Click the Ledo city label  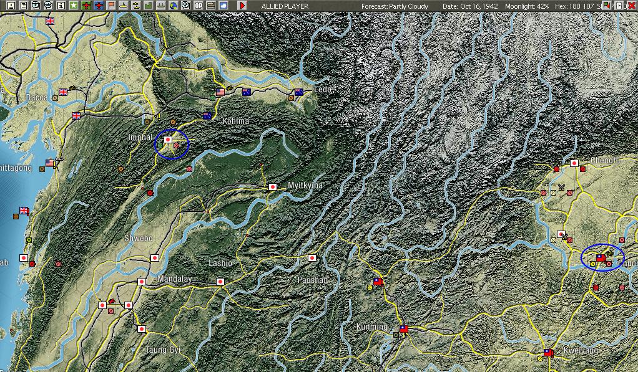[323, 89]
